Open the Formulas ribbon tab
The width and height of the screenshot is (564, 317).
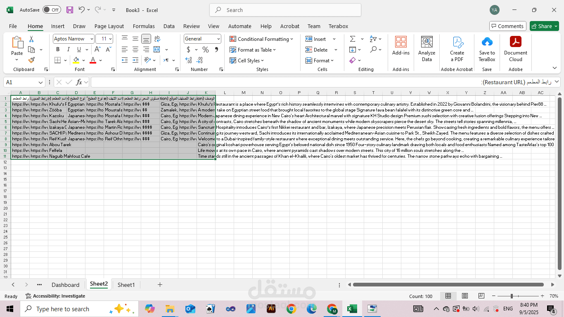(x=144, y=26)
